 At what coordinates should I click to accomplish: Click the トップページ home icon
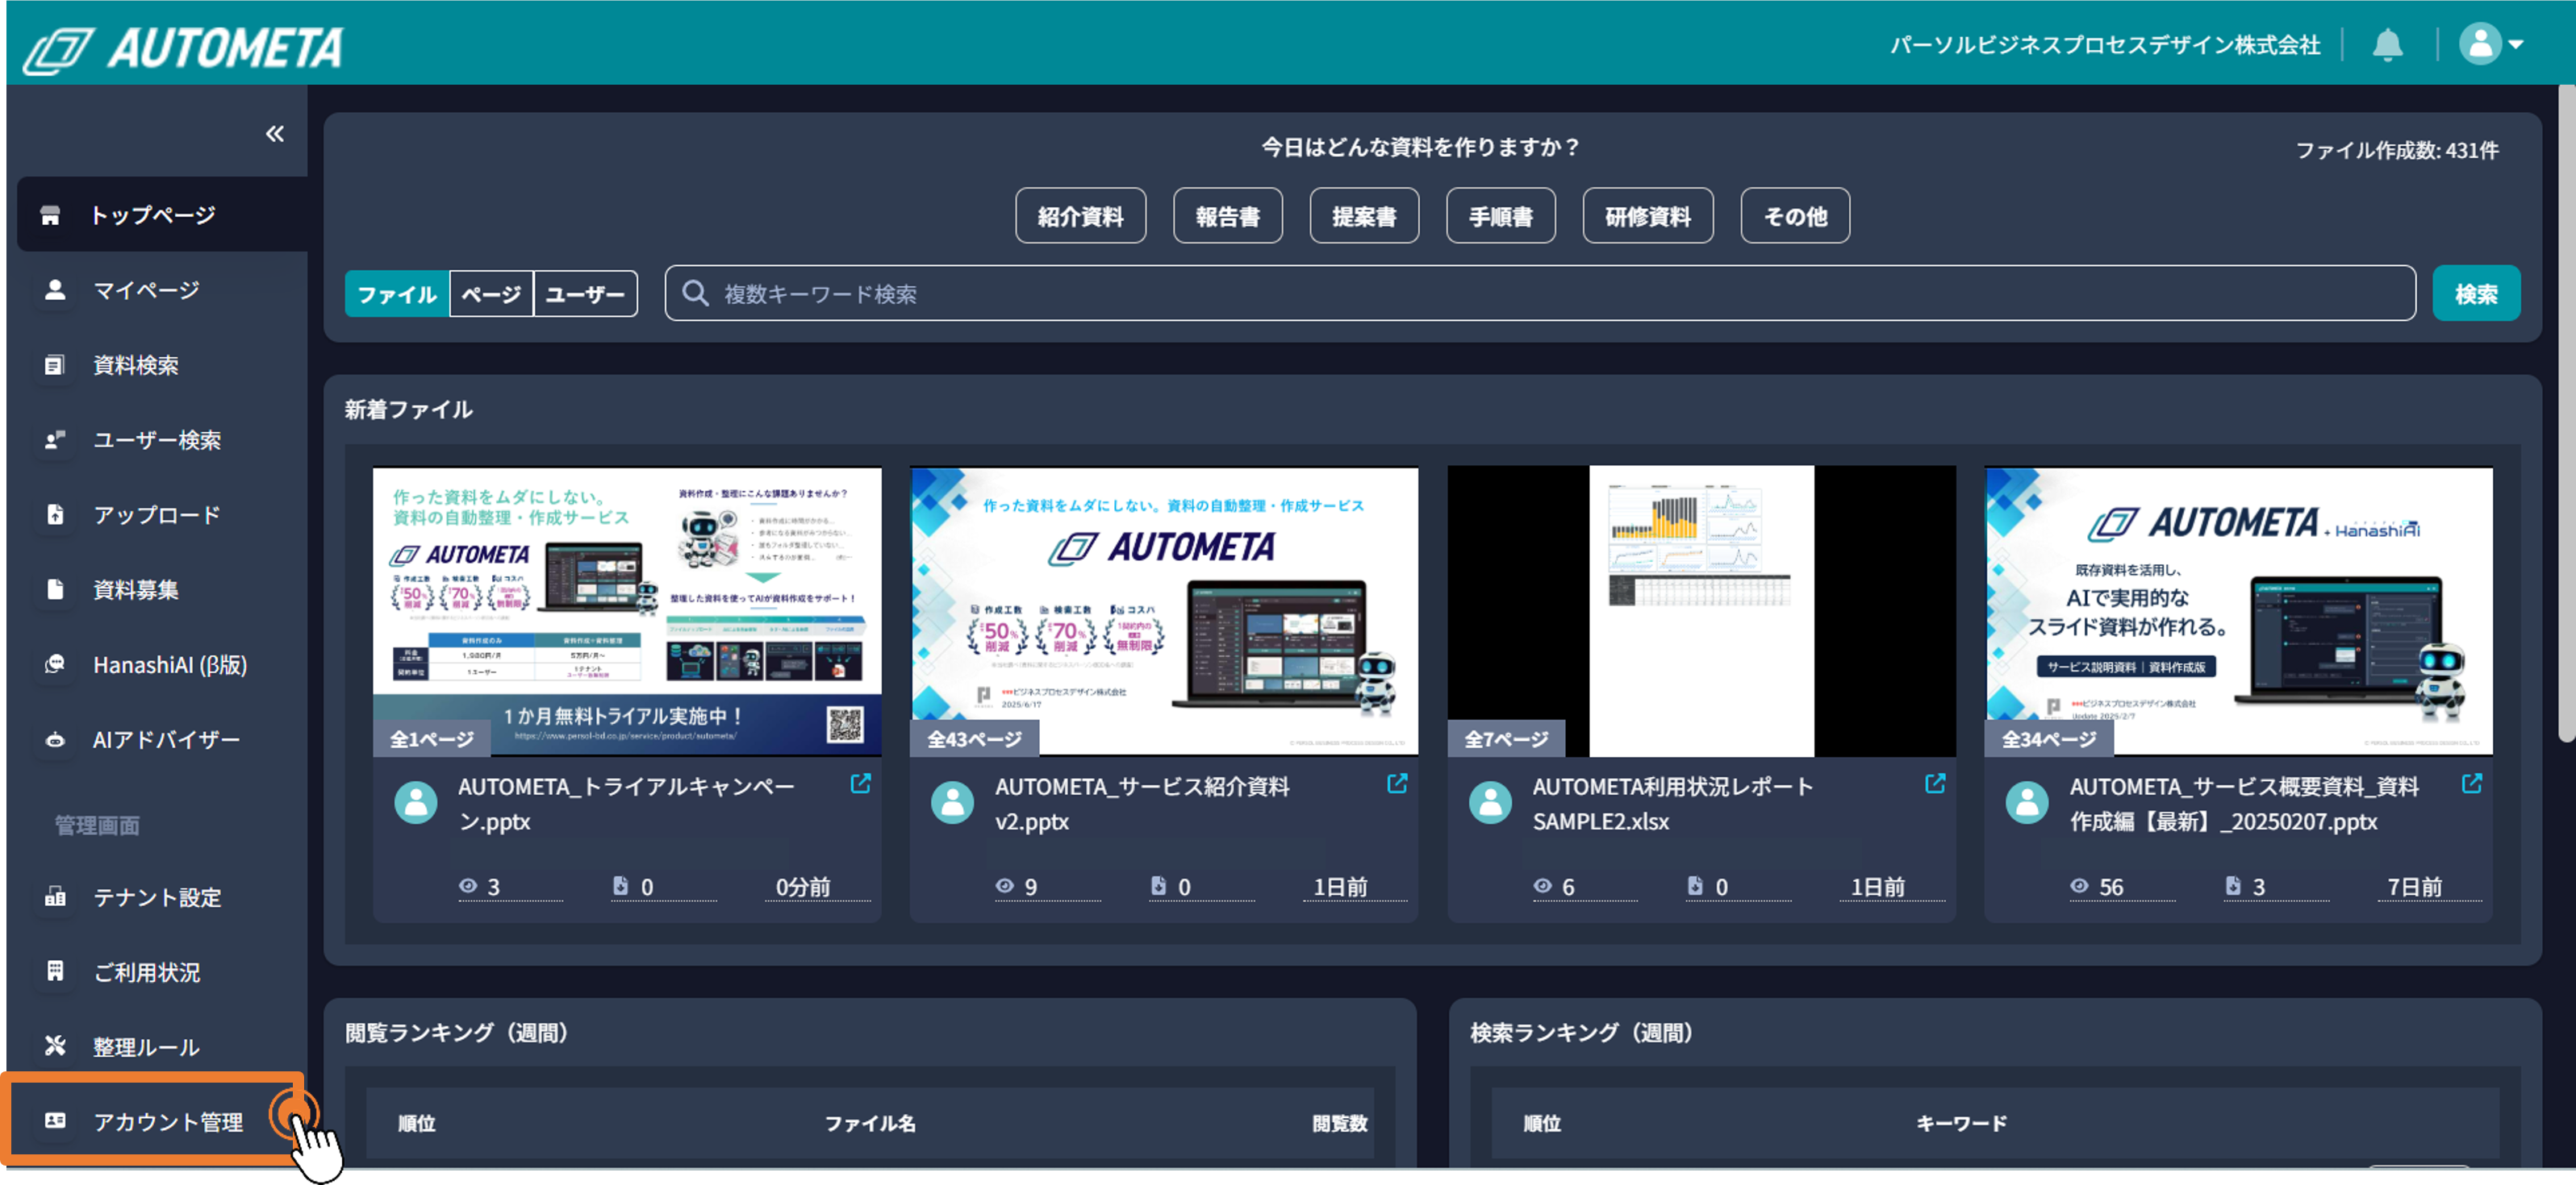51,214
